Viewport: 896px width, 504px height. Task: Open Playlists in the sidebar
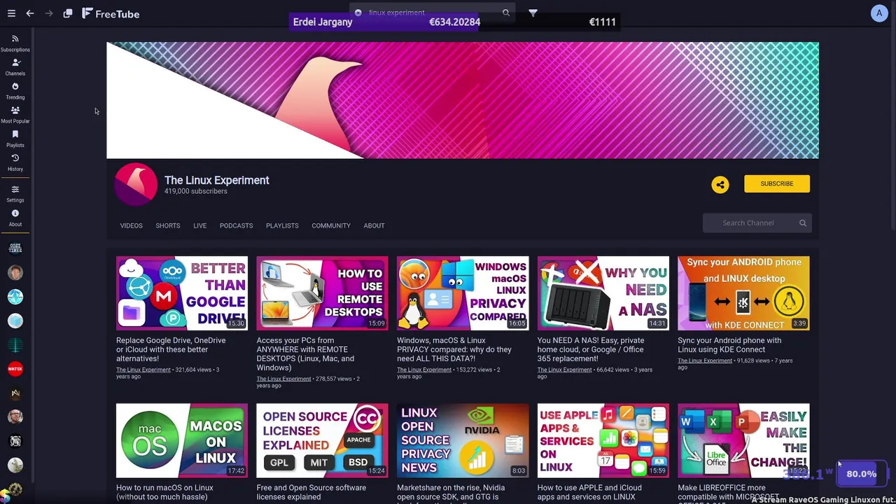pyautogui.click(x=15, y=139)
